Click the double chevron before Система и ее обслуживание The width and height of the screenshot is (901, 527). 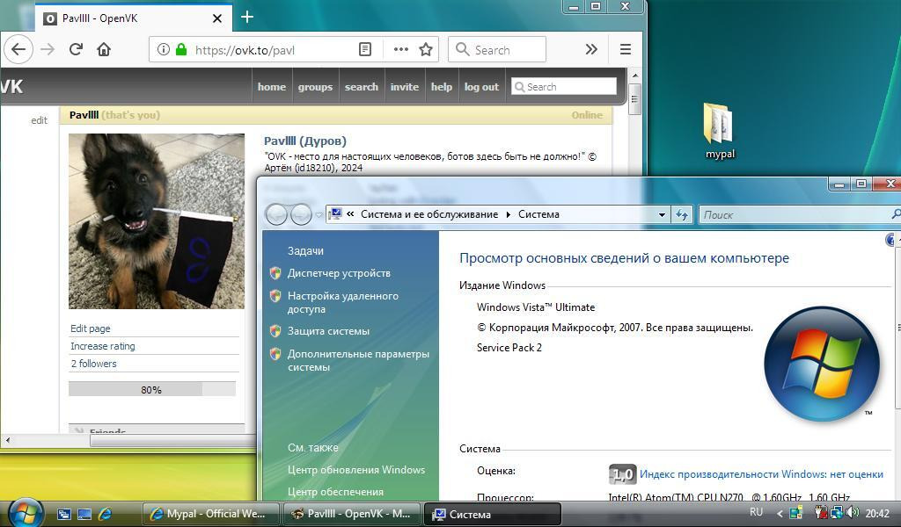click(350, 214)
